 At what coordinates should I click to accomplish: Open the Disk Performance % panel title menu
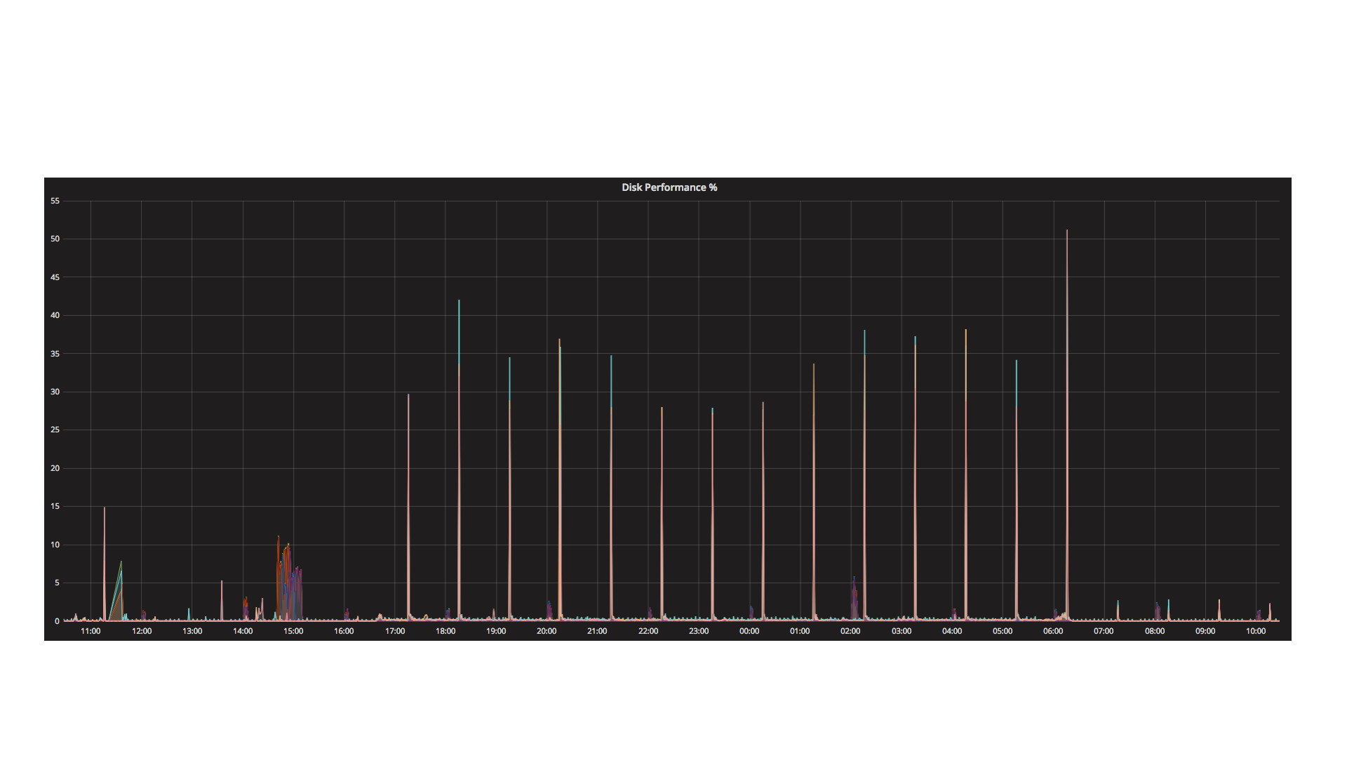(669, 187)
